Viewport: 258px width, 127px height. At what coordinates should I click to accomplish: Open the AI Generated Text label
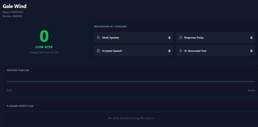pos(195,51)
